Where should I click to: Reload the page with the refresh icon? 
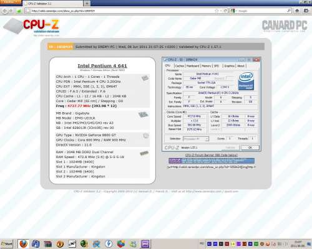tap(225, 11)
